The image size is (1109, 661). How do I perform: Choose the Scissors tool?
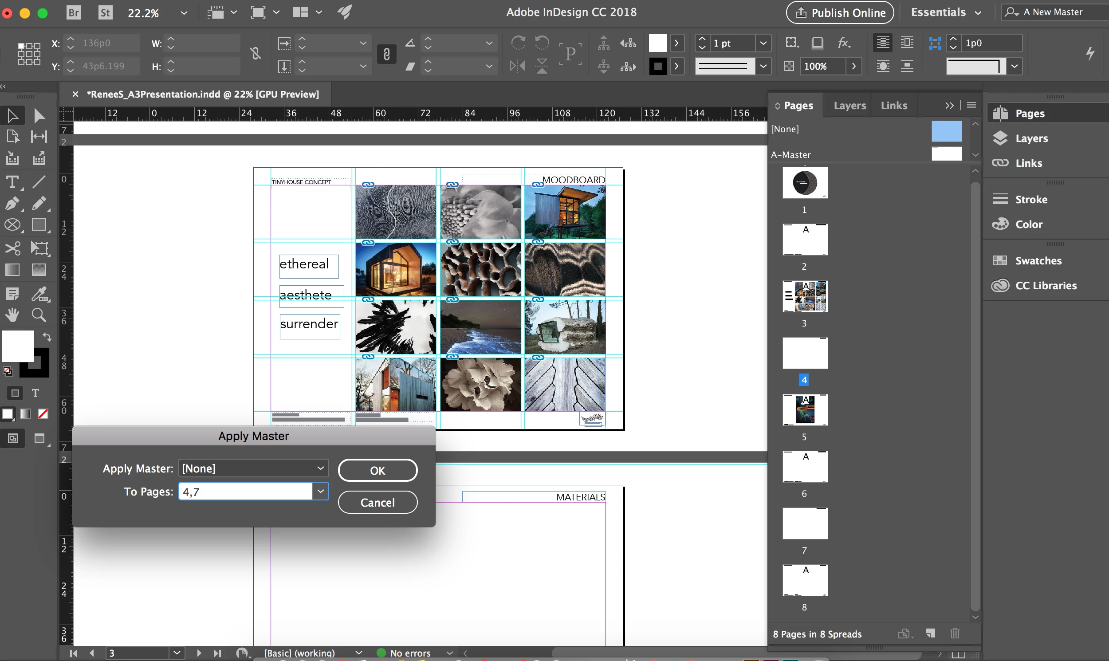[x=12, y=248]
